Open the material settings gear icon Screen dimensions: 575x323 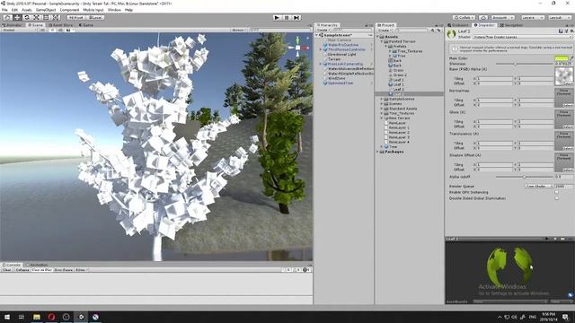coord(571,31)
